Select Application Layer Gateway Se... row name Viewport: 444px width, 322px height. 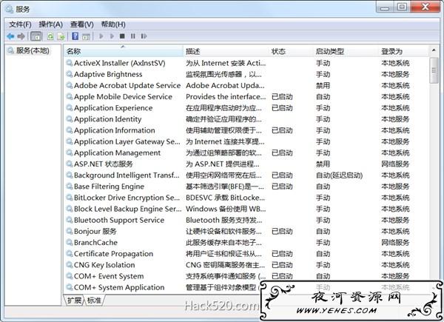tap(127, 141)
